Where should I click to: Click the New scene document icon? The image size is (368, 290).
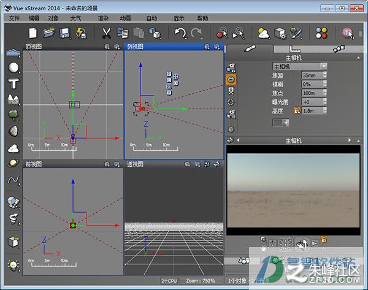click(x=33, y=33)
